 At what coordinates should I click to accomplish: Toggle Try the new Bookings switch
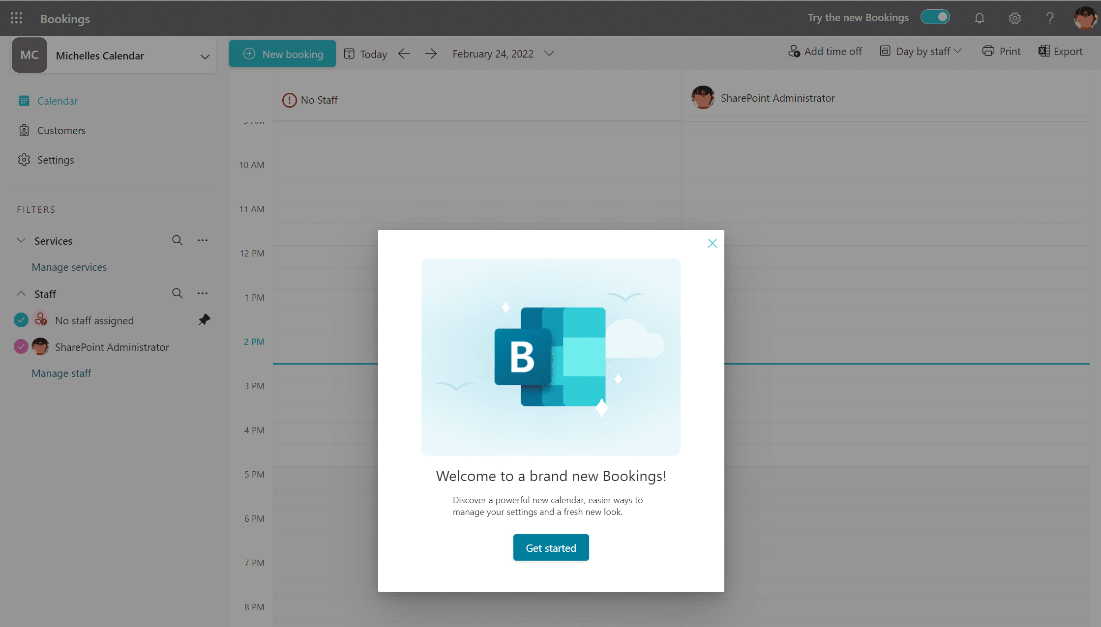[x=935, y=17]
